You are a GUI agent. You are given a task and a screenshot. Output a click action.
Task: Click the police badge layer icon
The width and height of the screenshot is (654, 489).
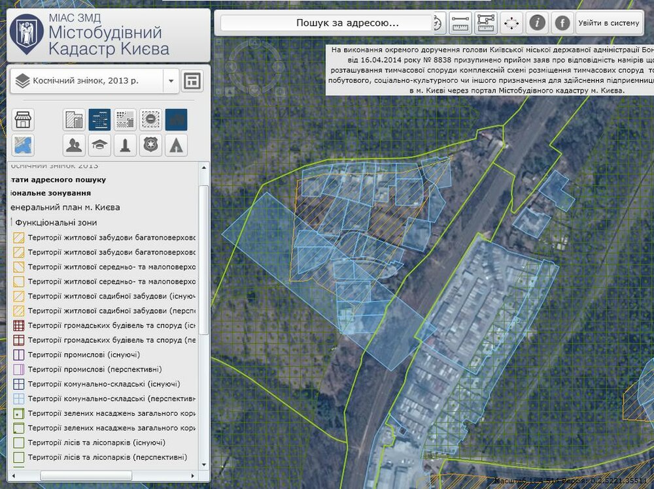(150, 145)
